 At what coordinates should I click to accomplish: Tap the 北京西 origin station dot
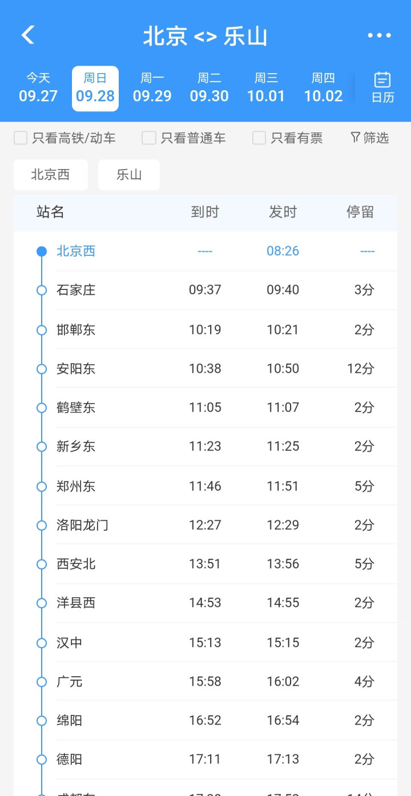pyautogui.click(x=41, y=251)
